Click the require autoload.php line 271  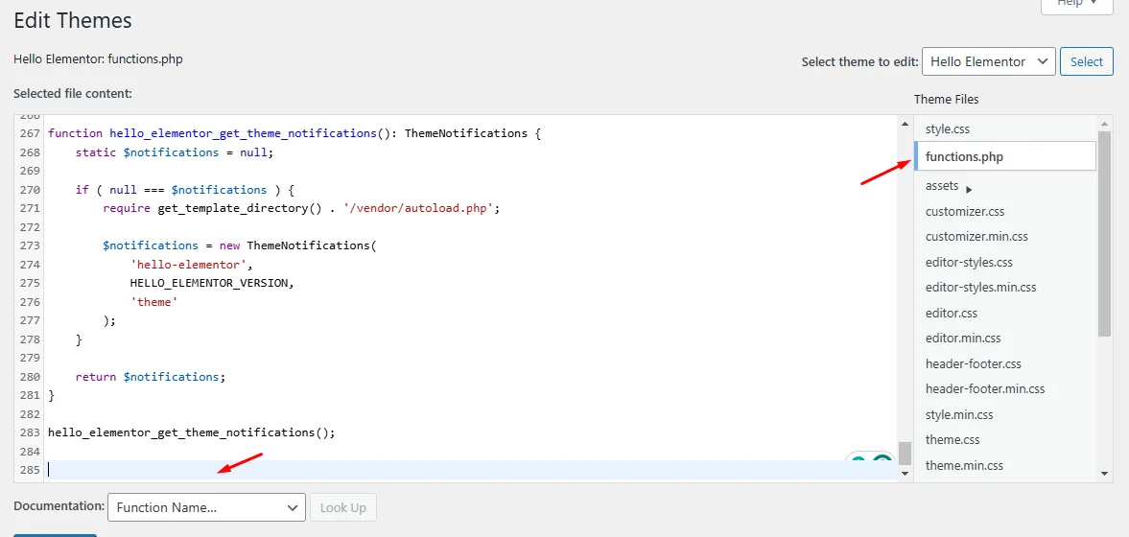point(301,208)
